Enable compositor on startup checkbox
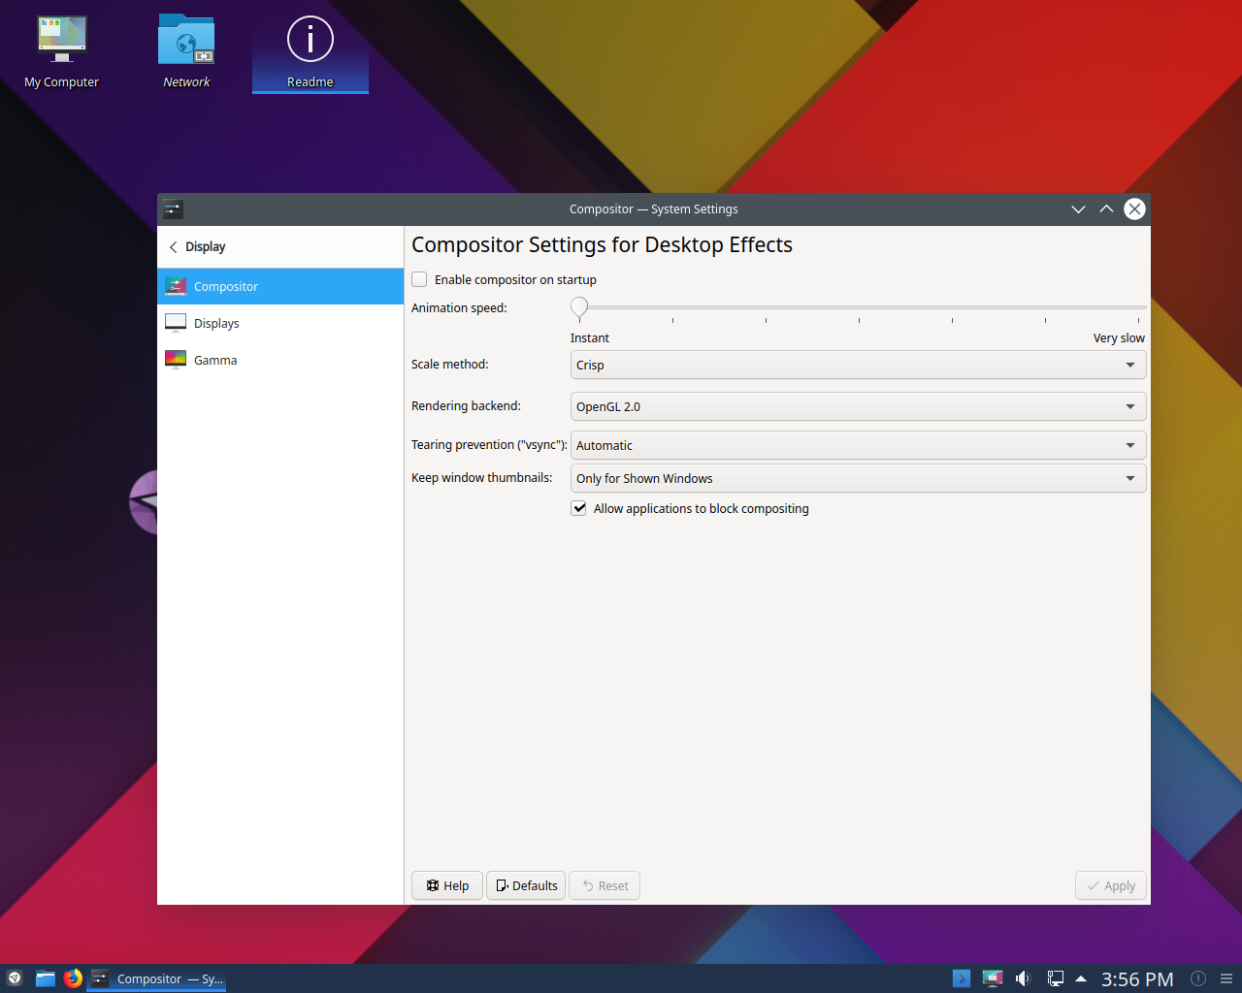The height and width of the screenshot is (993, 1242). [419, 279]
